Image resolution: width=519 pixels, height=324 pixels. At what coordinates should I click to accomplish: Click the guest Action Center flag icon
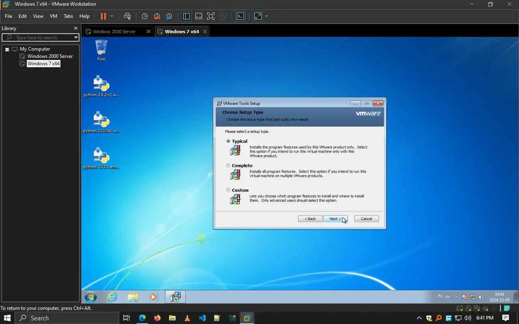point(465,297)
